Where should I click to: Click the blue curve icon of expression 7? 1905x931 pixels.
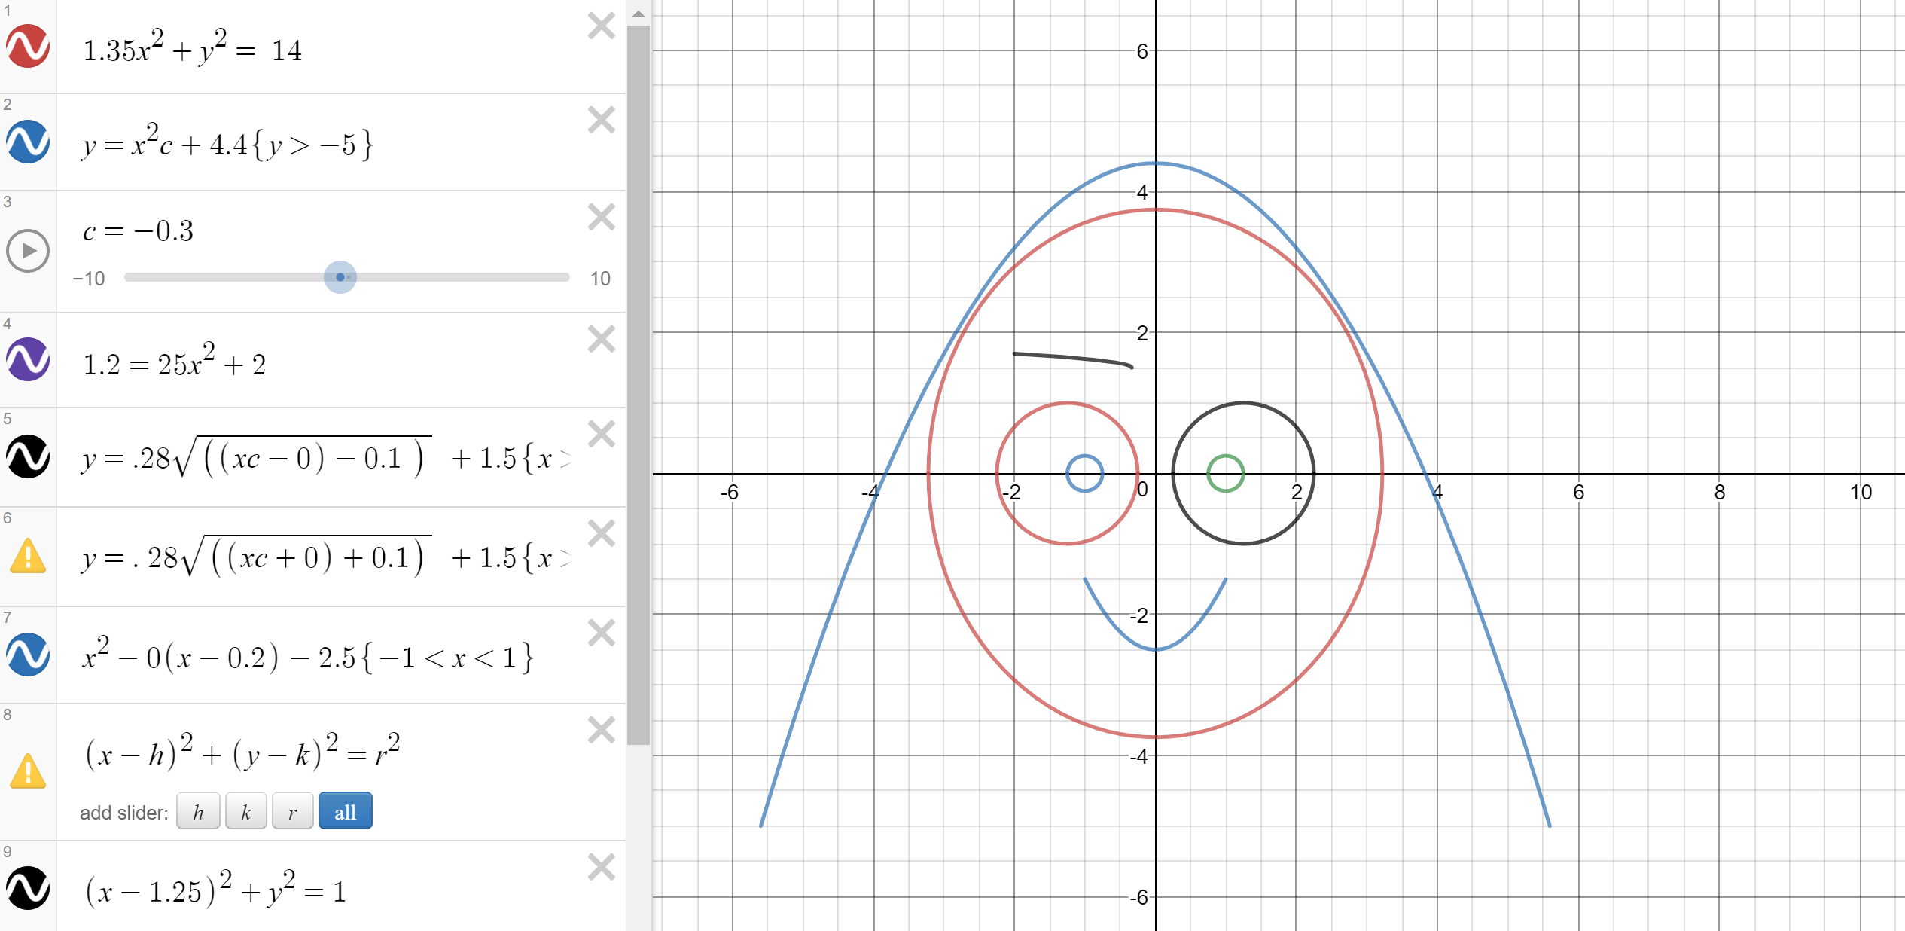tap(28, 655)
